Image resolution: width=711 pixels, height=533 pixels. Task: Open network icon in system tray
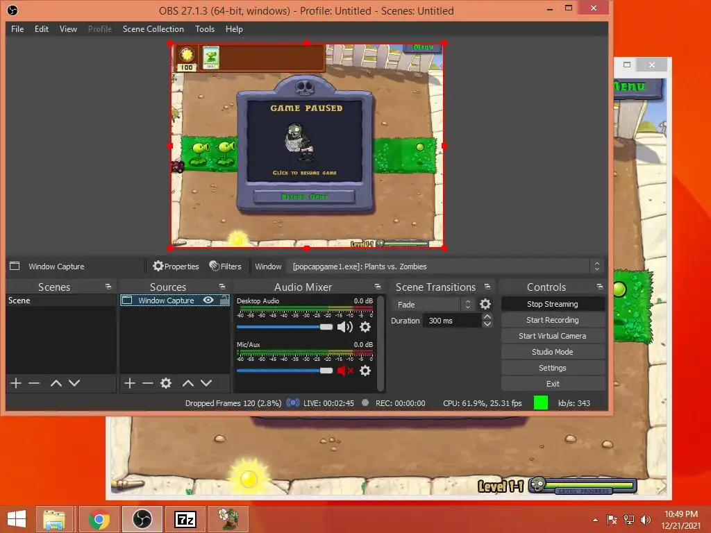point(629,520)
